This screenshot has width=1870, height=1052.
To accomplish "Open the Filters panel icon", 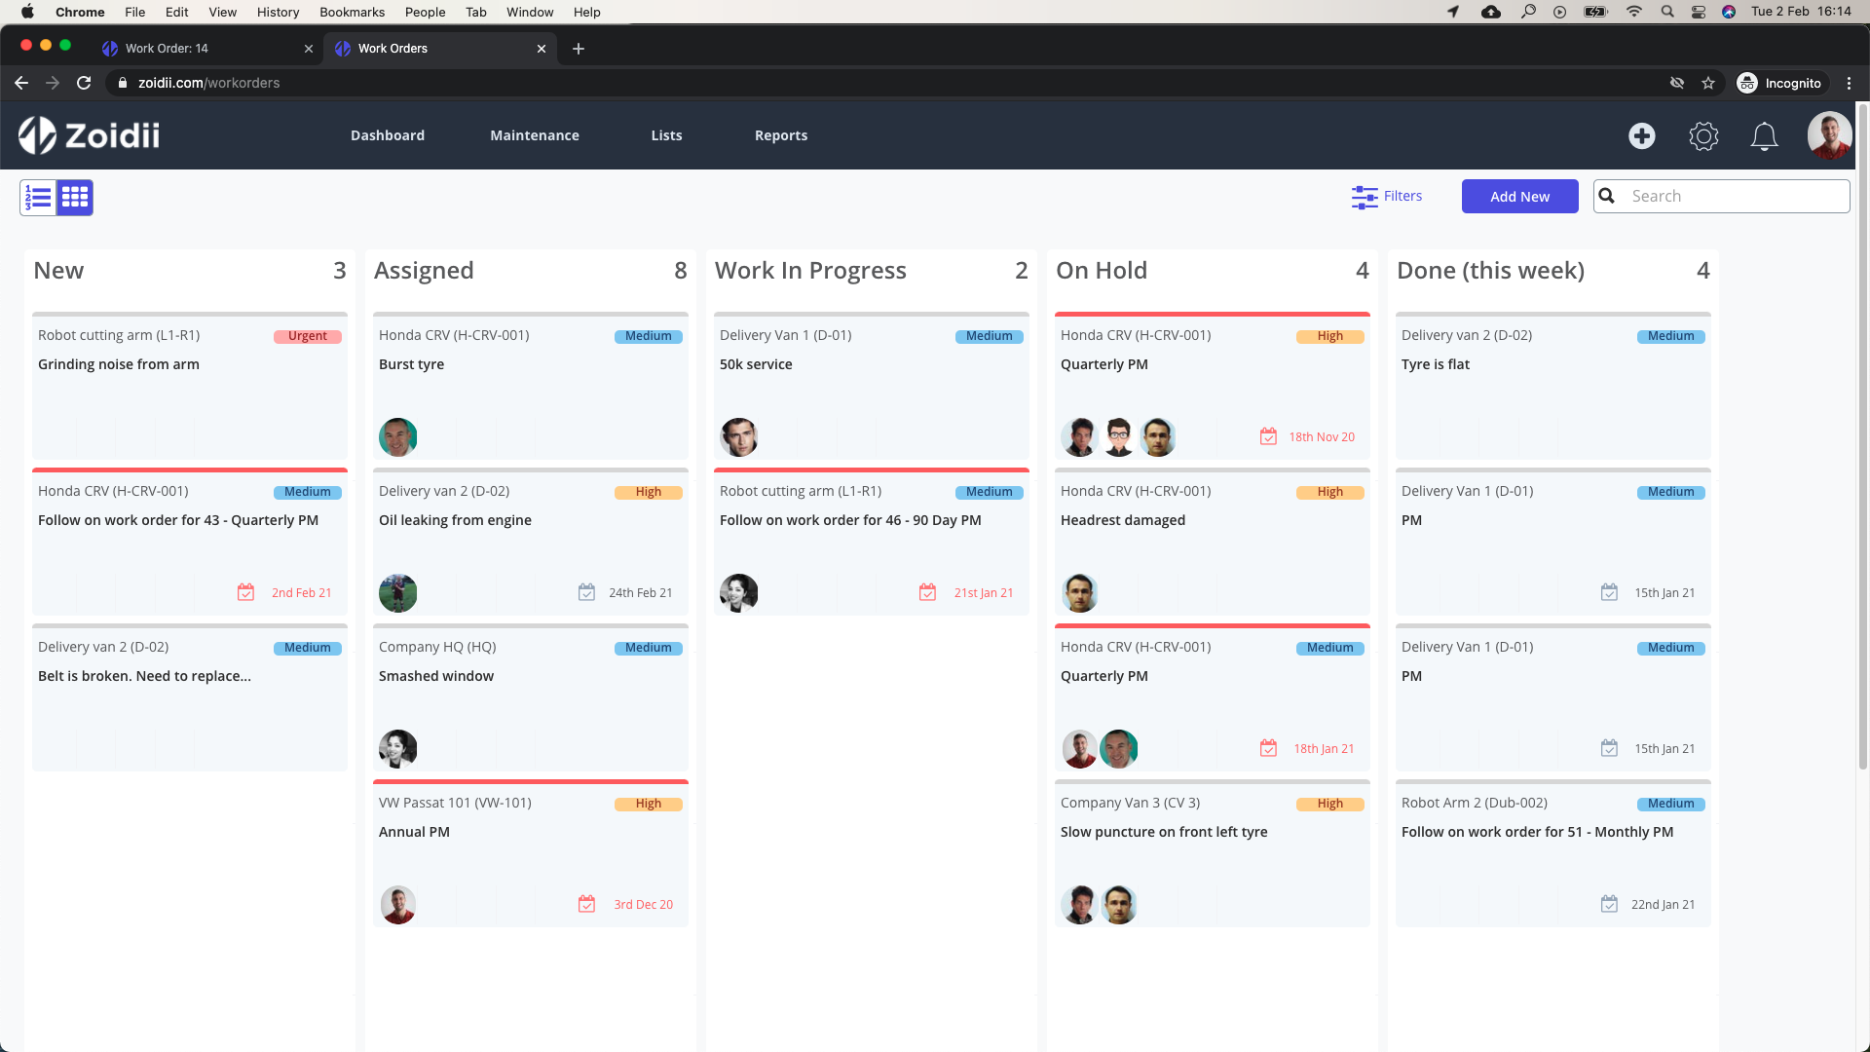I will coord(1365,197).
